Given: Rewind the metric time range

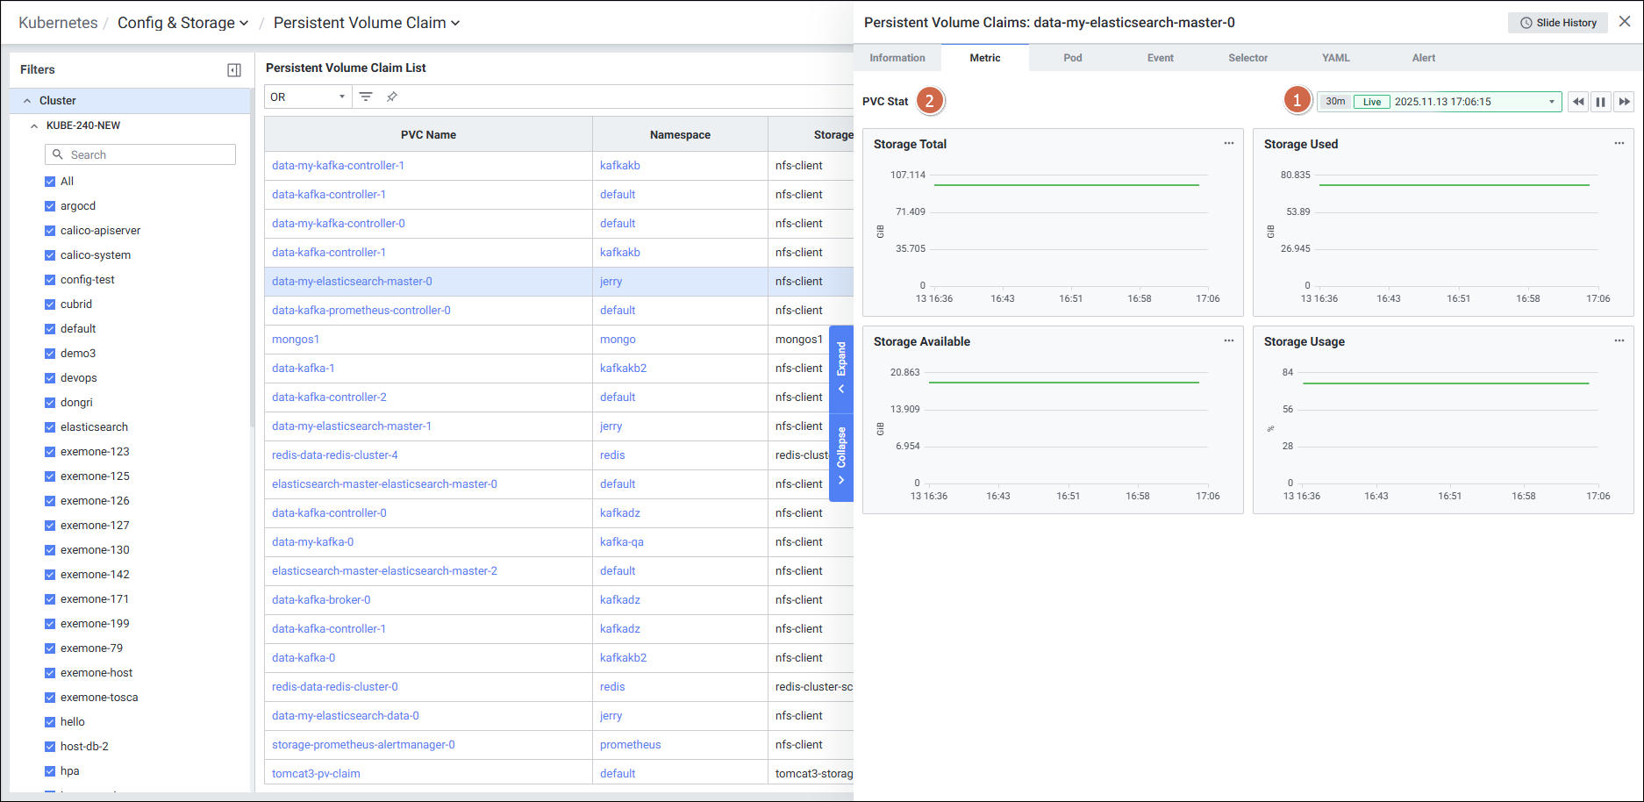Looking at the screenshot, I should tap(1578, 102).
